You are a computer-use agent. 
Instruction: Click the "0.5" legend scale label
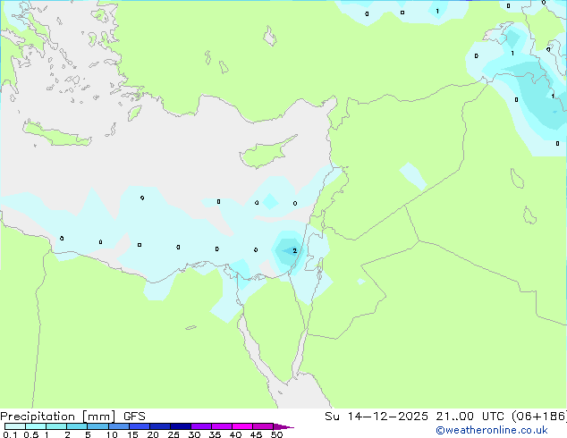[30, 434]
